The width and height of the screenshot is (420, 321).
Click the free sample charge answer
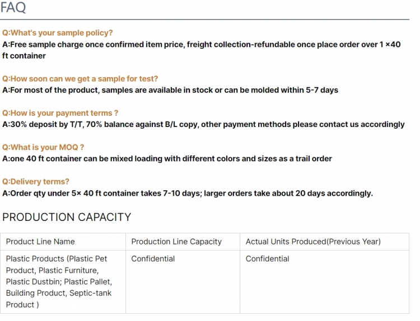(x=201, y=50)
